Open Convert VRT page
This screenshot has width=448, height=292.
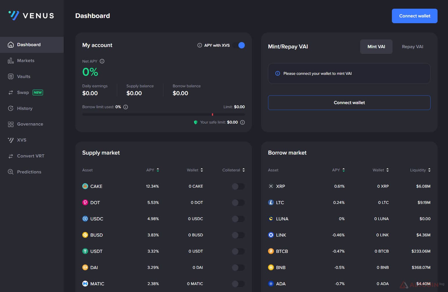pos(32,156)
